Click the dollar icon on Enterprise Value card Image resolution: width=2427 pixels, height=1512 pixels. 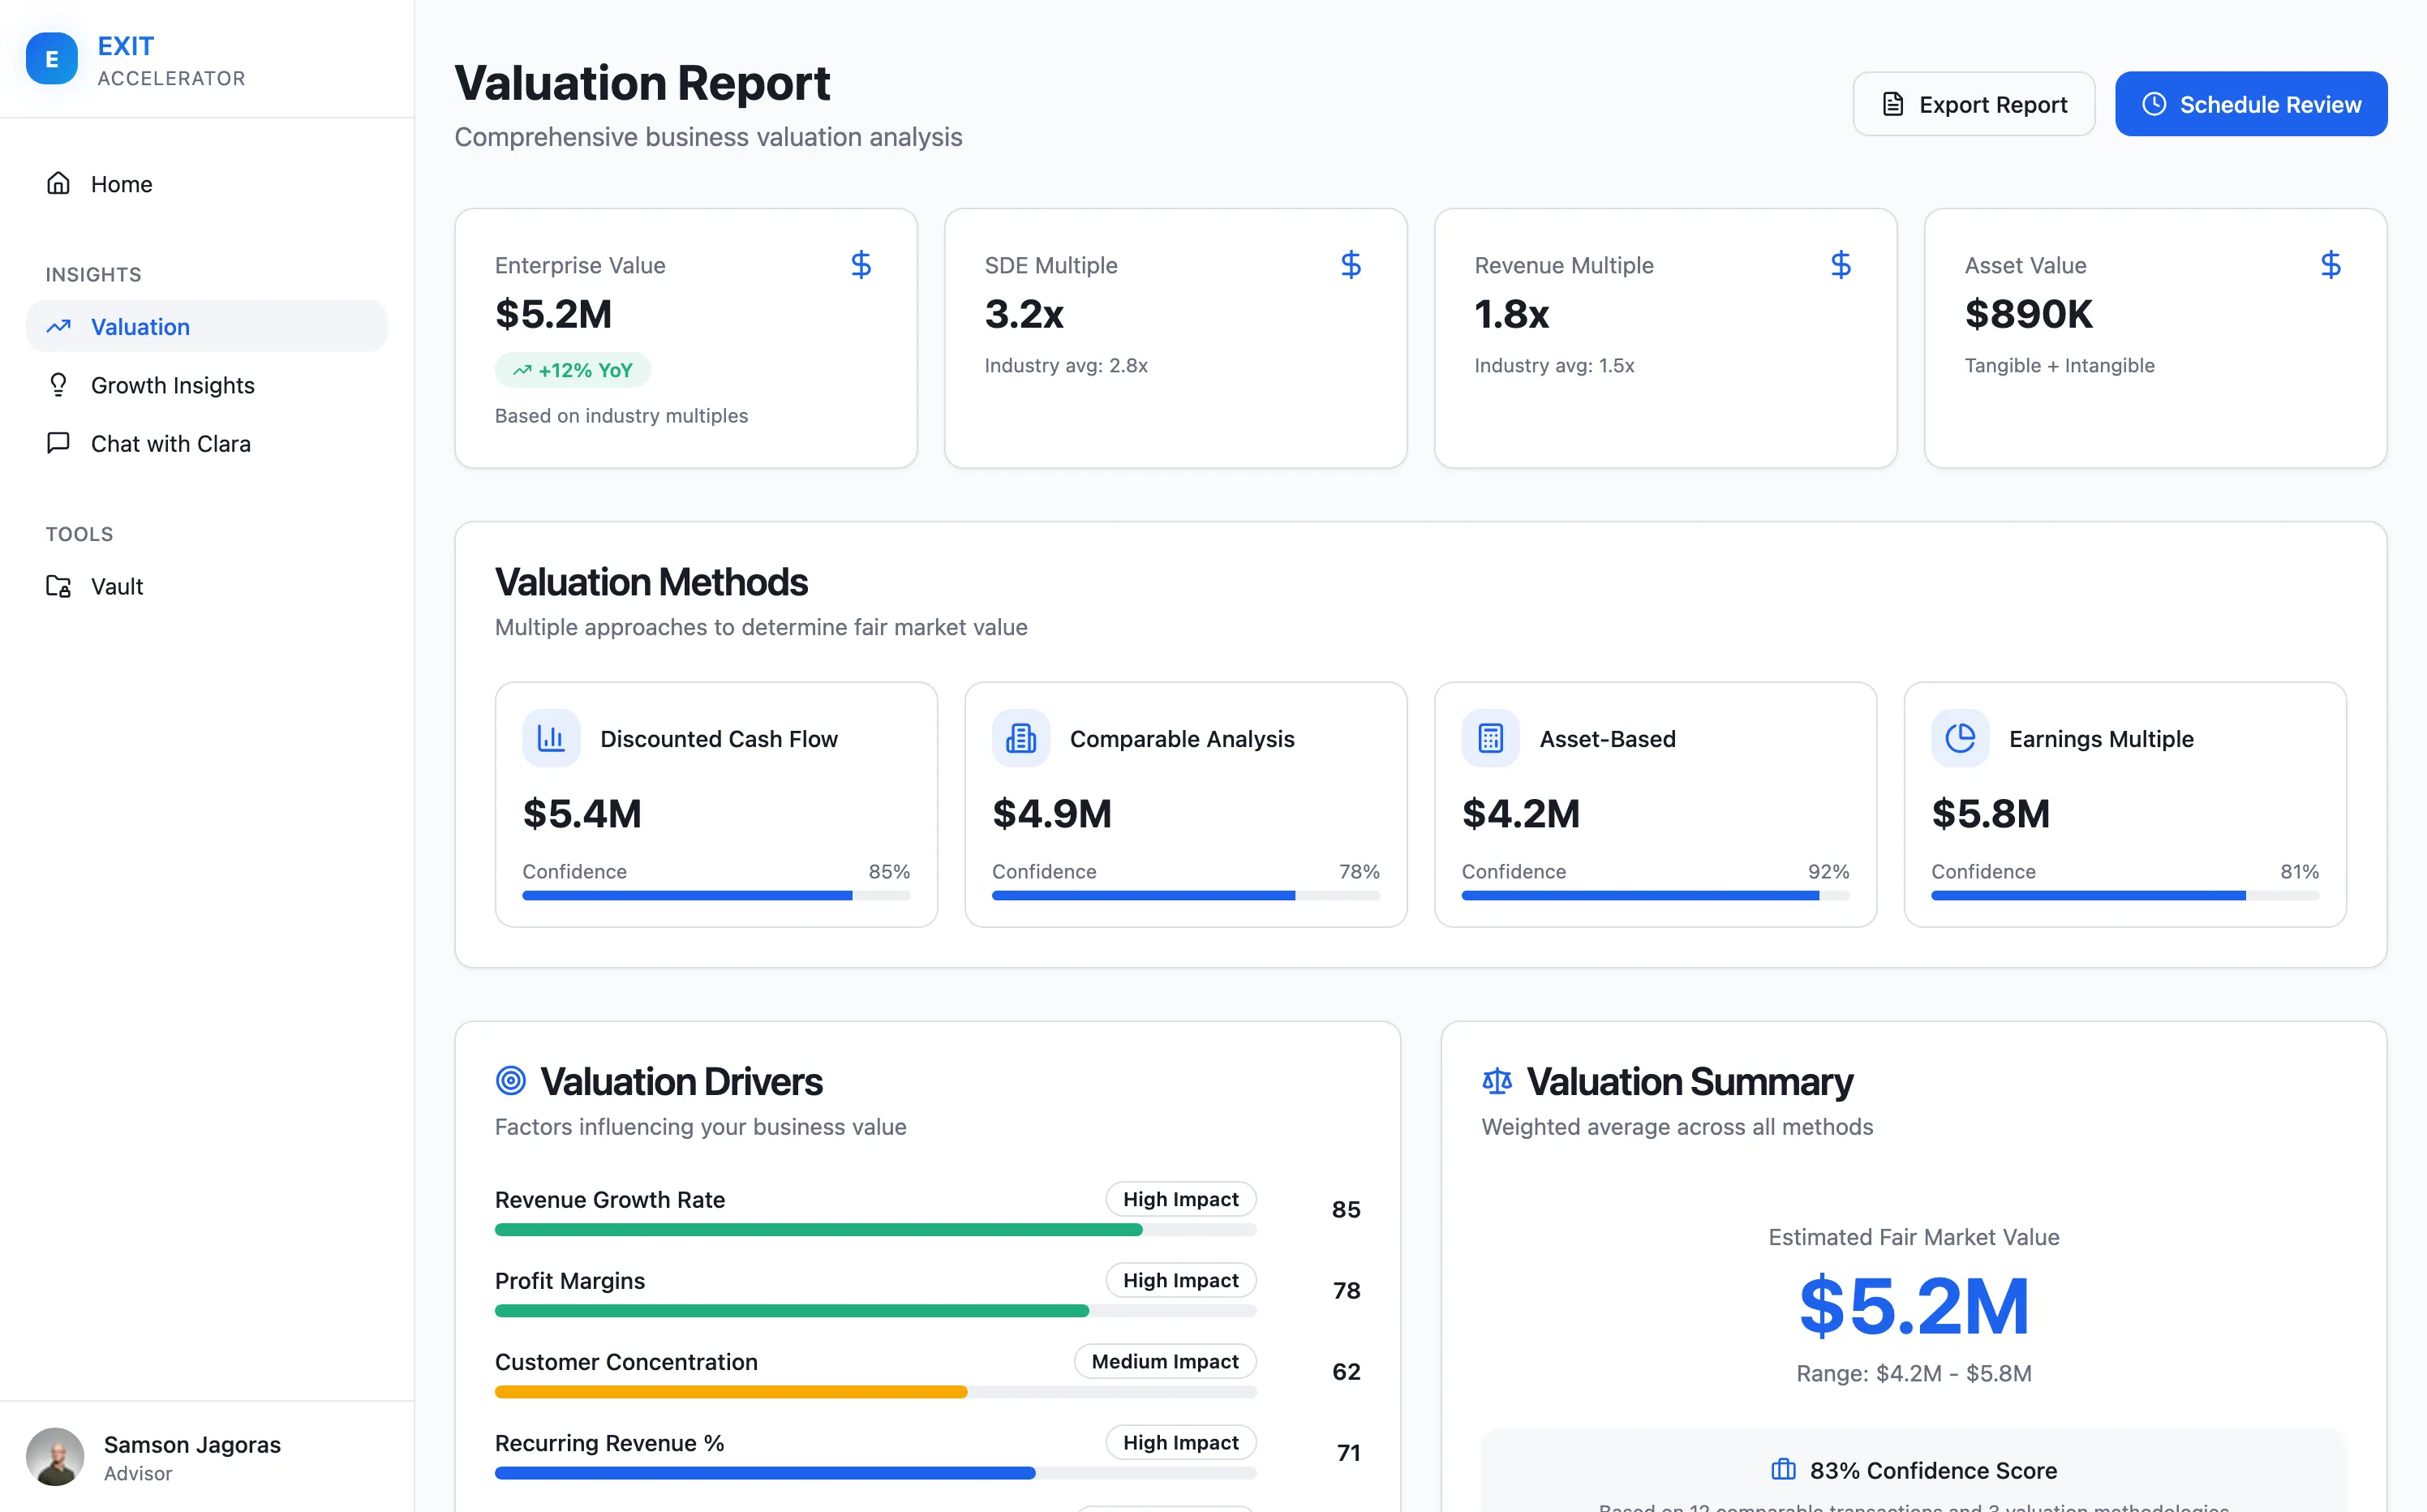(861, 265)
